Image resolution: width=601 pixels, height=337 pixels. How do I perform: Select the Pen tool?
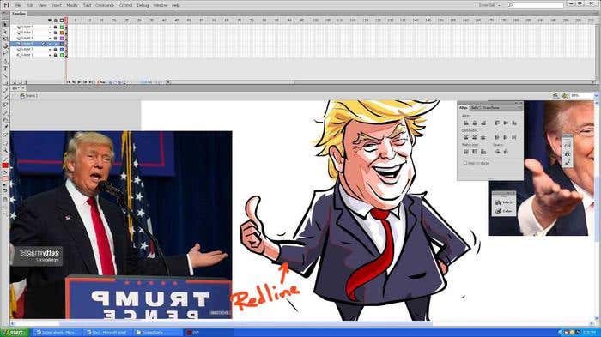5,62
